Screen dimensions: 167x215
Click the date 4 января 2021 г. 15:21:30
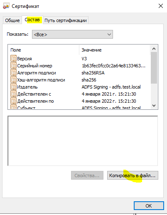109,94
